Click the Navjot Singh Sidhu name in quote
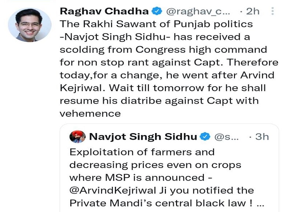The height and width of the screenshot is (212, 283). pos(143,137)
